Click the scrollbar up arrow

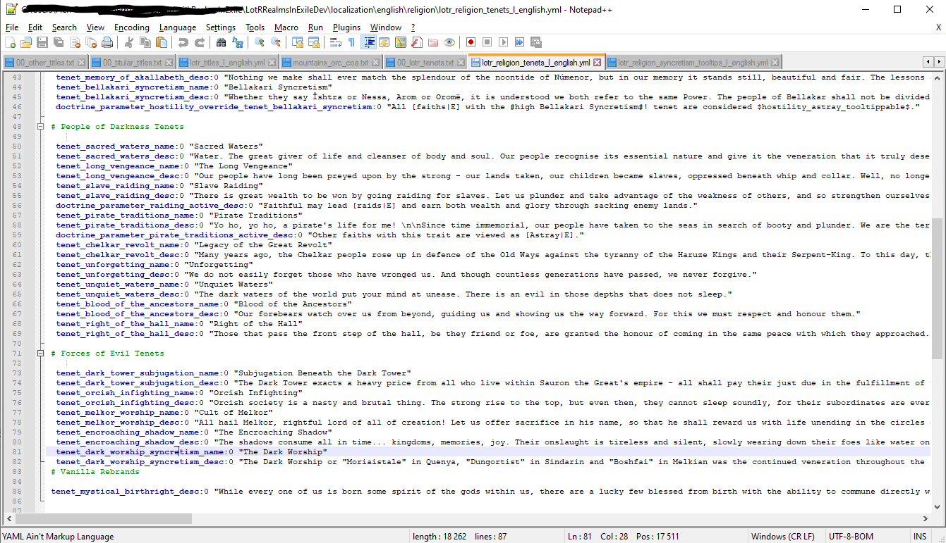937,77
